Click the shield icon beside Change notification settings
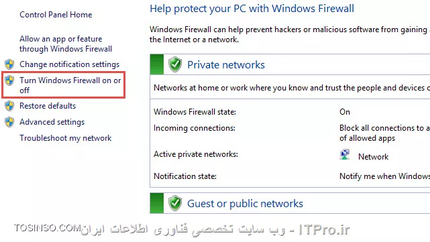This screenshot has width=430, height=242. [9, 64]
